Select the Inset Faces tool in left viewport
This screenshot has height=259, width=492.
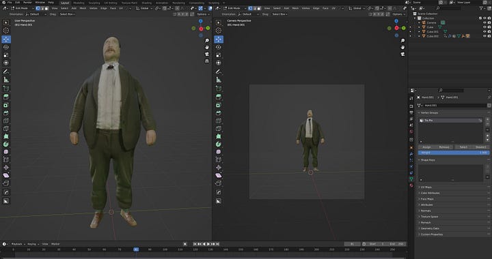tap(6, 105)
